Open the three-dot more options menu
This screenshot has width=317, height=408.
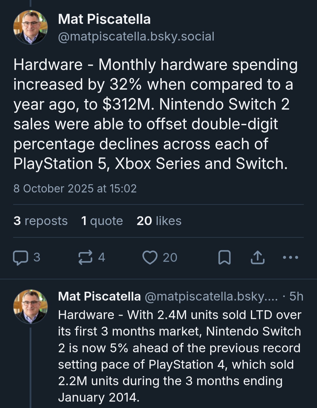click(x=290, y=258)
